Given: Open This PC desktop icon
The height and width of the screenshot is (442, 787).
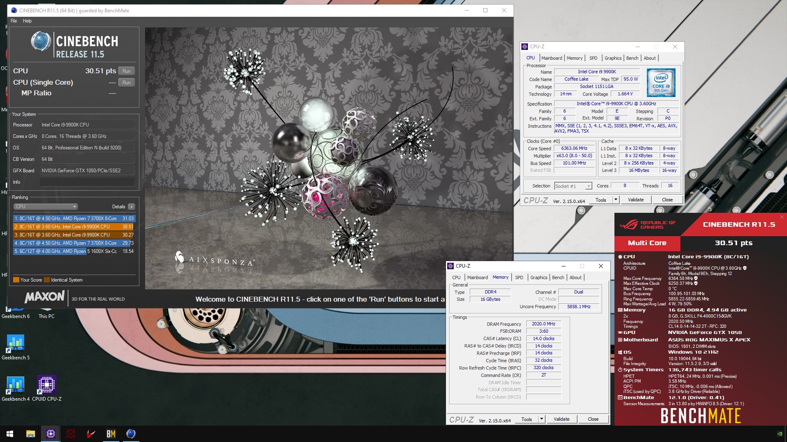Looking at the screenshot, I should tap(46, 313).
